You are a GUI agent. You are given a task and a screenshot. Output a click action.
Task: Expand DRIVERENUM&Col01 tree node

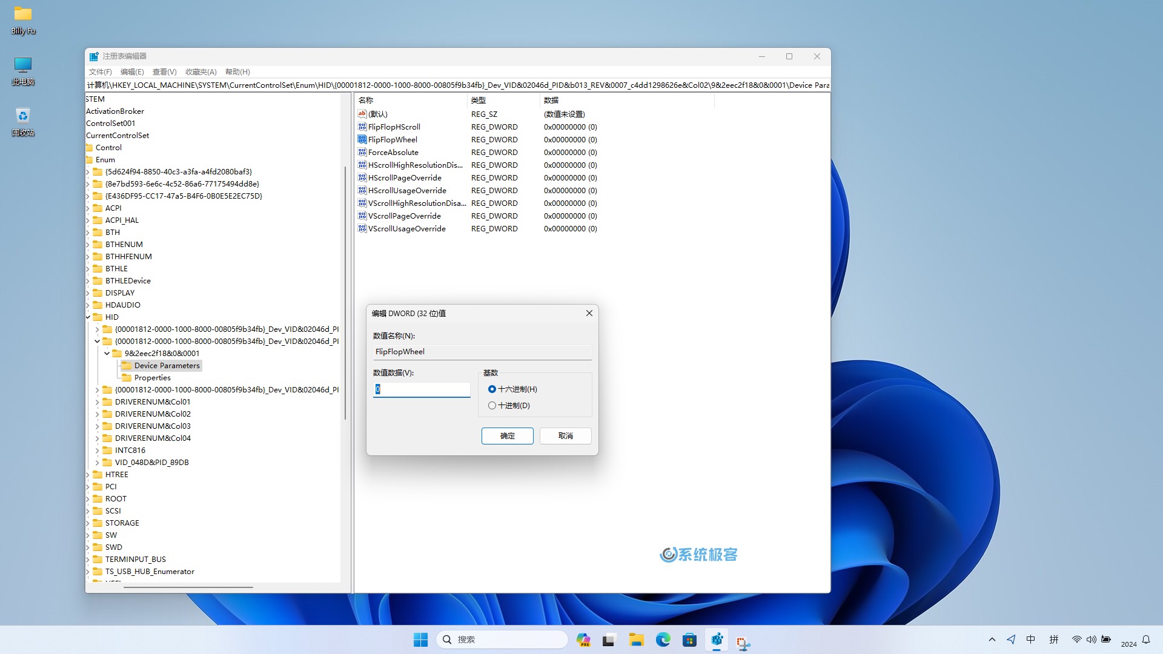pyautogui.click(x=97, y=402)
